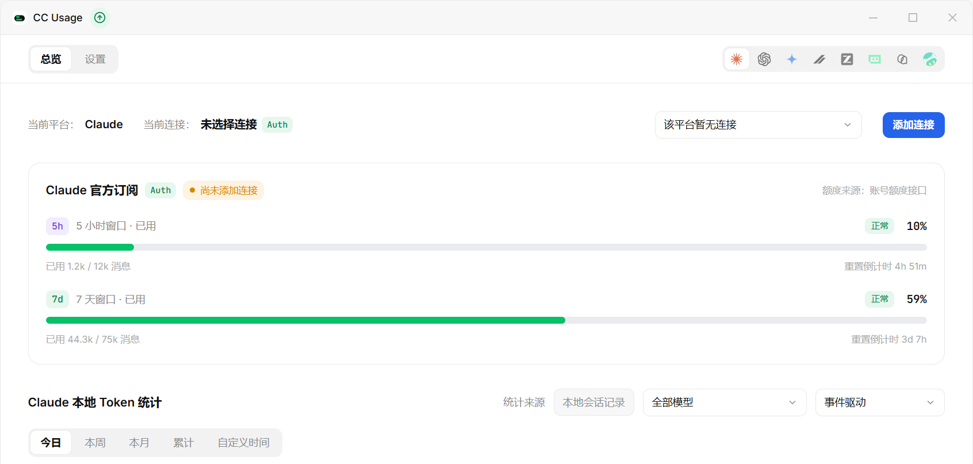Select the teal round avatar platform icon
973x464 pixels.
point(930,59)
